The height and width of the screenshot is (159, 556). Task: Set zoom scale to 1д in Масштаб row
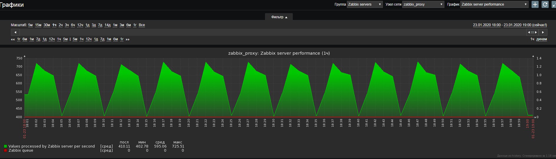coord(87,25)
